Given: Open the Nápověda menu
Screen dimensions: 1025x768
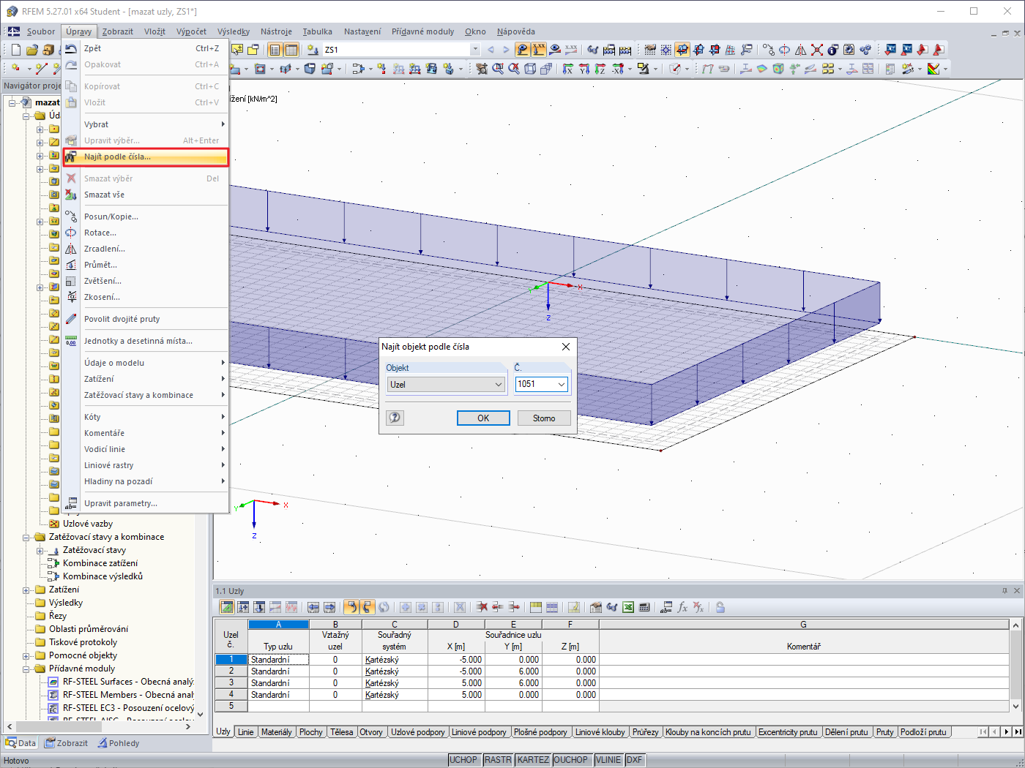Looking at the screenshot, I should pyautogui.click(x=516, y=31).
